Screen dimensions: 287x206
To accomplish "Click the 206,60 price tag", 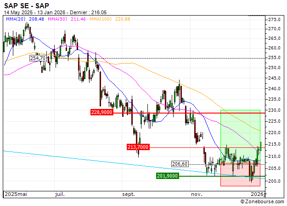I will [x=180, y=164].
